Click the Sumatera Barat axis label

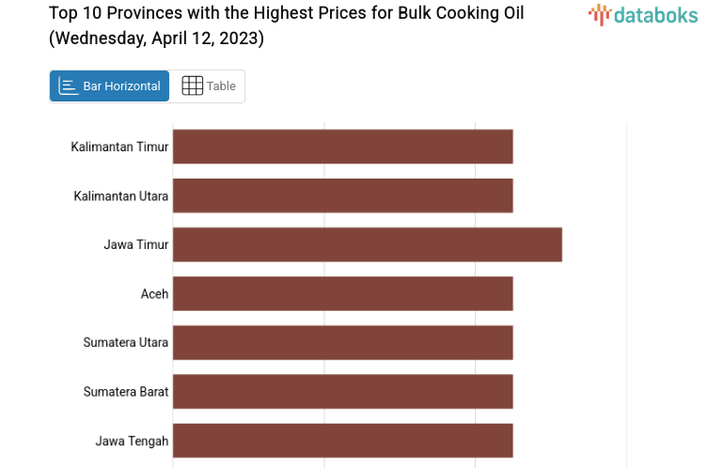126,392
